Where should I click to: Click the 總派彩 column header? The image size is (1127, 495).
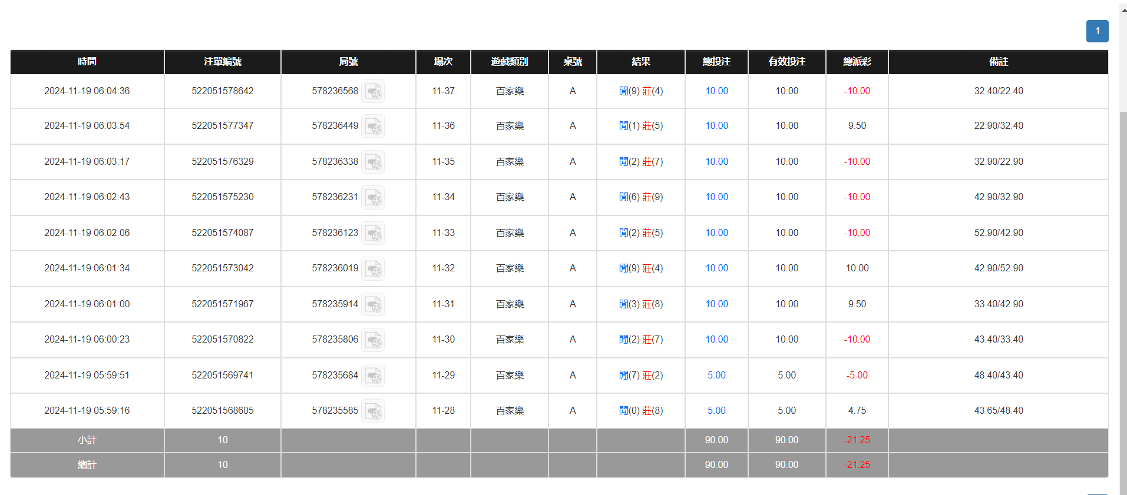(857, 62)
